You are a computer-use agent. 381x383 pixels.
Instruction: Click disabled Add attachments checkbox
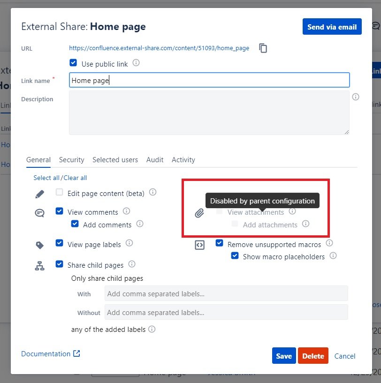pyautogui.click(x=235, y=224)
